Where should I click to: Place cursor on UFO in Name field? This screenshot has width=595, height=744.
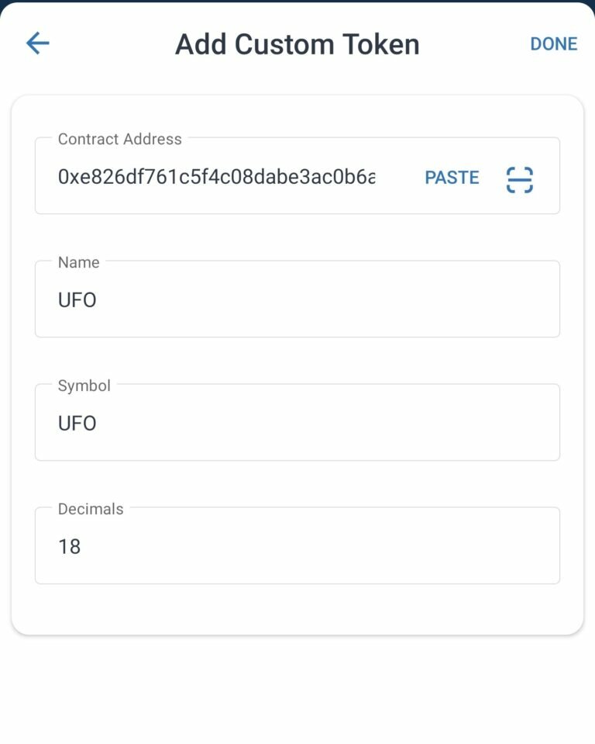click(77, 300)
